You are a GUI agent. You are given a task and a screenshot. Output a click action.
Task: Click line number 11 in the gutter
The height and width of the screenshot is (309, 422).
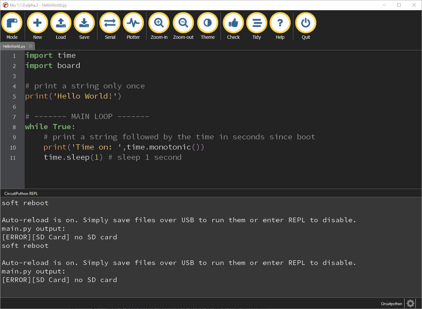tap(13, 158)
